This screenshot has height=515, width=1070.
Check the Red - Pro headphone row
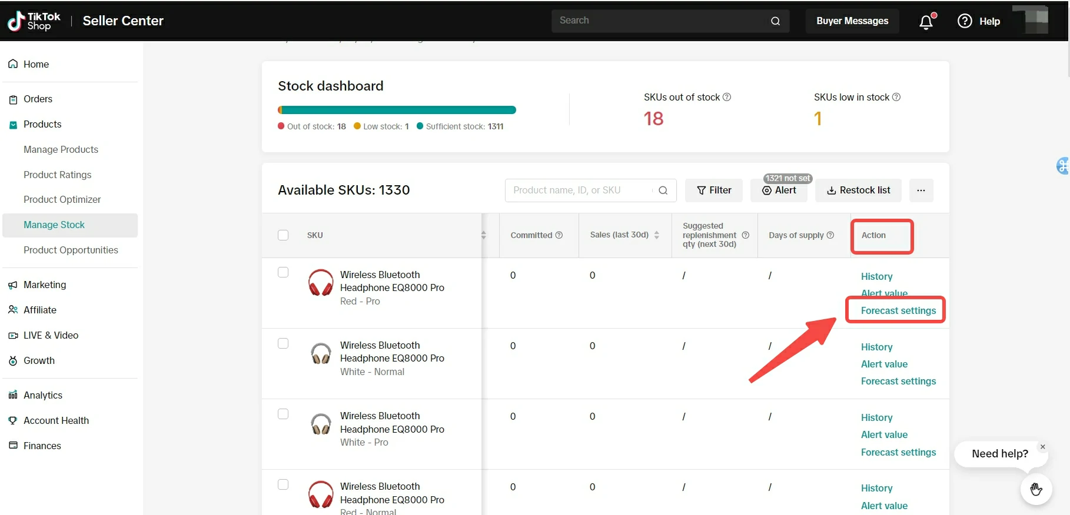pos(283,272)
